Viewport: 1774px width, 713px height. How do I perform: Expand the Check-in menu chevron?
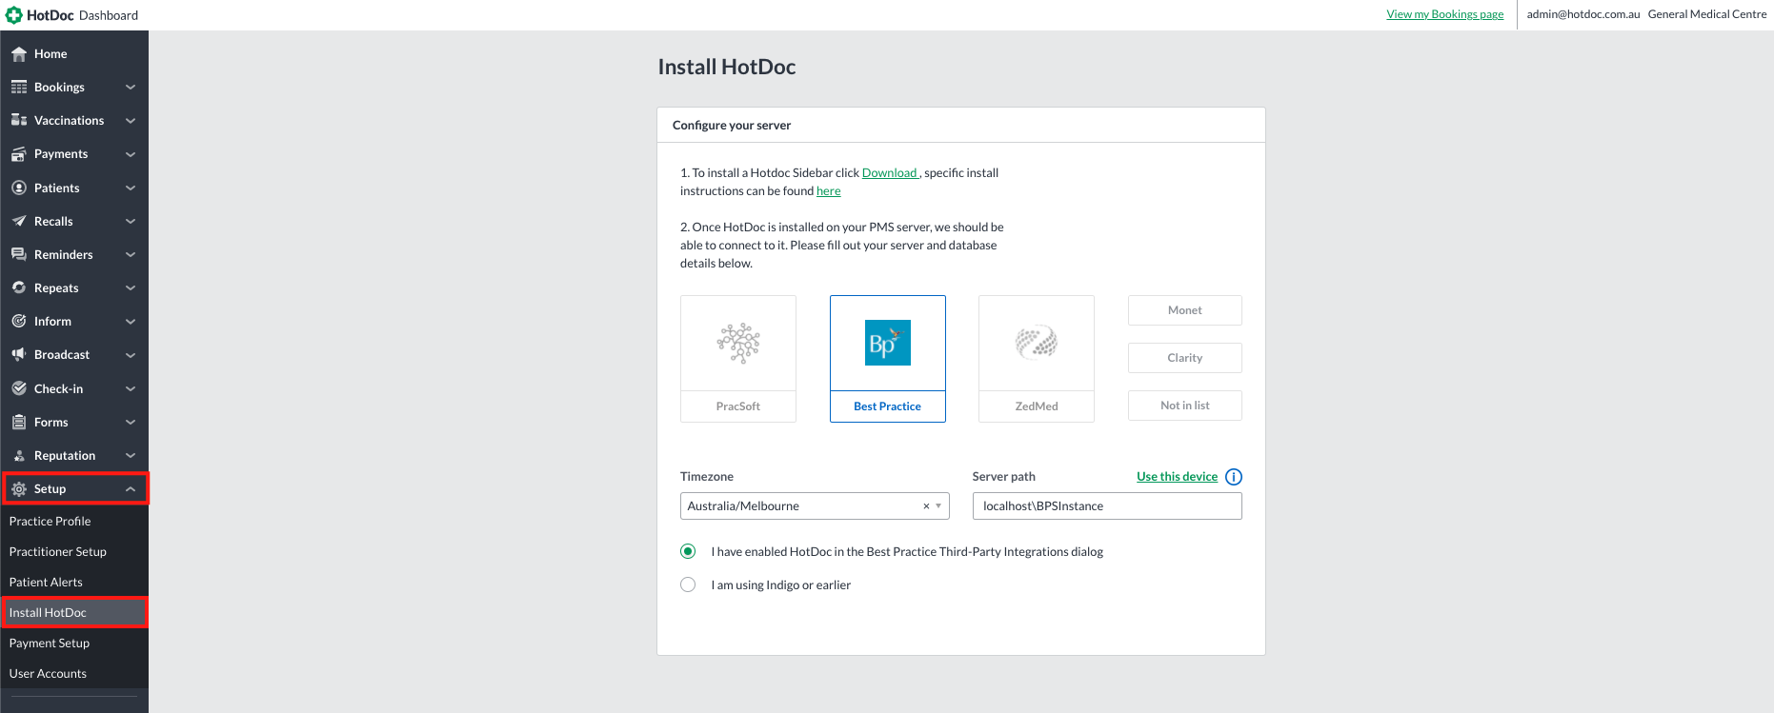point(131,389)
